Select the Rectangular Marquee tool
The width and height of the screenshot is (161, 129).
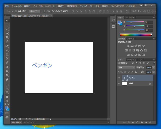tap(7, 25)
